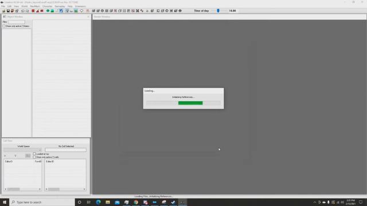Click the green circle toolbar icon
The height and width of the screenshot is (206, 367).
click(48, 11)
